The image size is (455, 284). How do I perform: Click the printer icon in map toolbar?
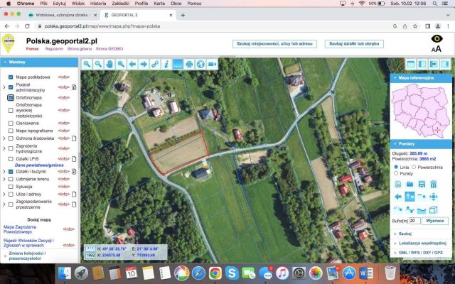[189, 64]
